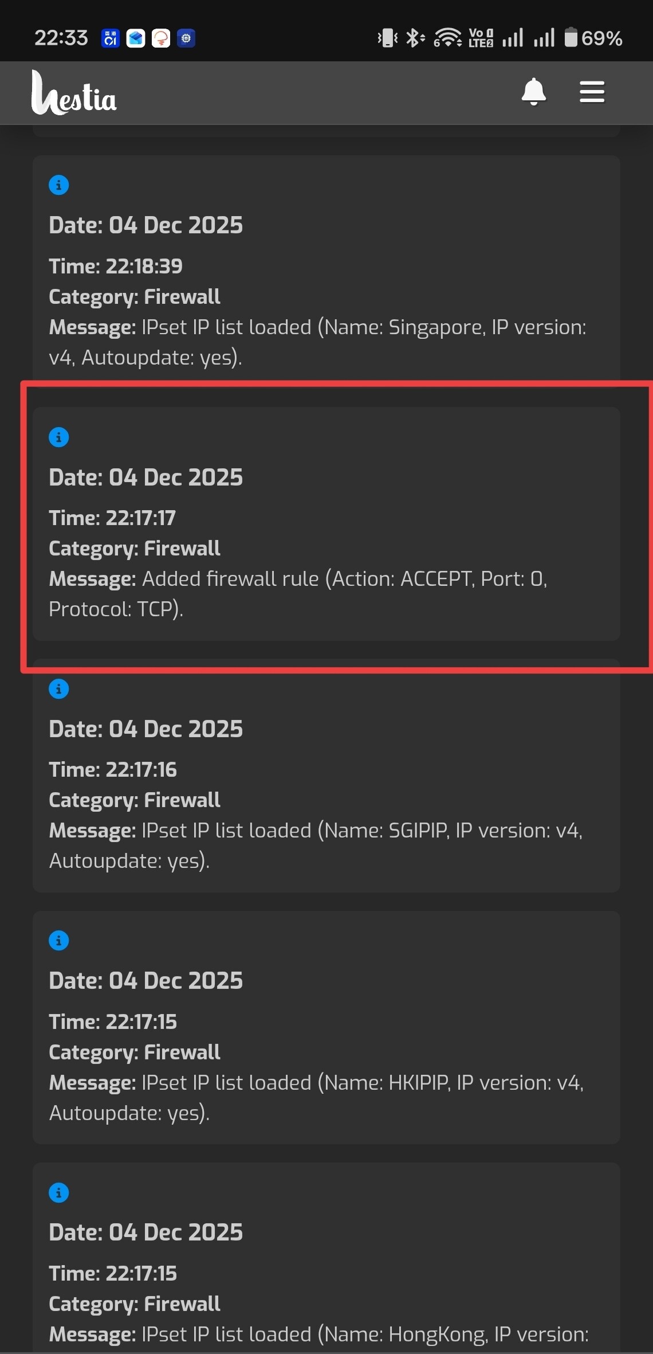Screen dimensions: 653x1354
Task: Tap the clock in the status bar
Action: (61, 38)
